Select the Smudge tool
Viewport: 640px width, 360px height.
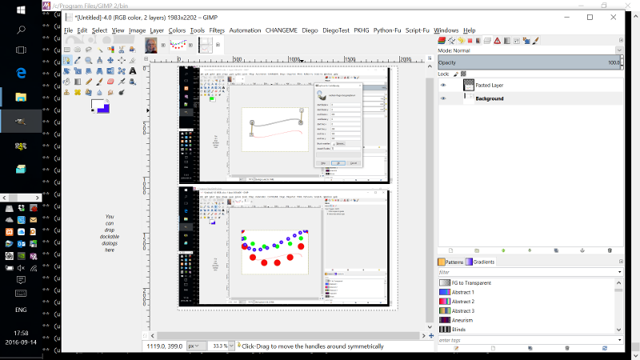110,92
